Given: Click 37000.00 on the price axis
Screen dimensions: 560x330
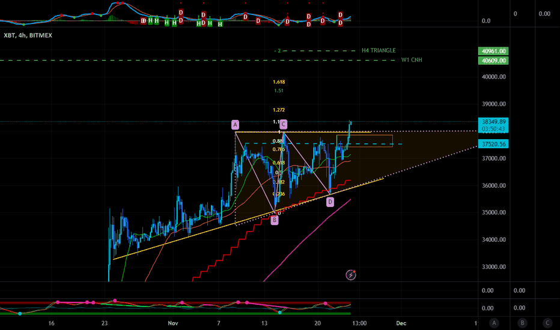Looking at the screenshot, I should pos(494,158).
